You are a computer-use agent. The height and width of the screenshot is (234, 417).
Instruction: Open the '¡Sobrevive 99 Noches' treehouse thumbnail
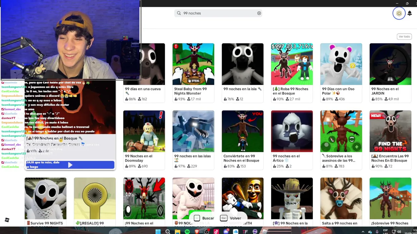[x=390, y=198]
